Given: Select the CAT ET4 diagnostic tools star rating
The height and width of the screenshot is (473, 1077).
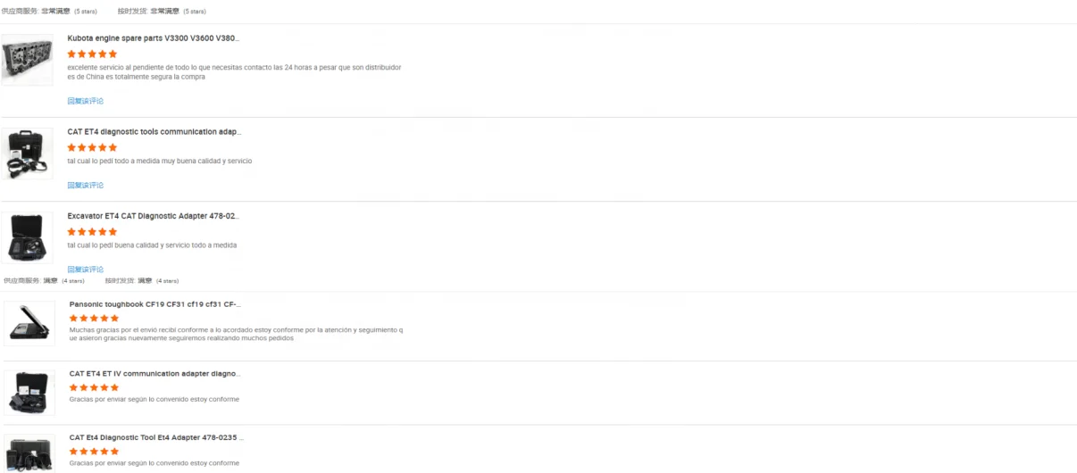Looking at the screenshot, I should [x=92, y=148].
